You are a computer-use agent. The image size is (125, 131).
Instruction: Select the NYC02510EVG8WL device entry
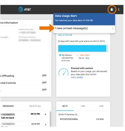coord(69,119)
